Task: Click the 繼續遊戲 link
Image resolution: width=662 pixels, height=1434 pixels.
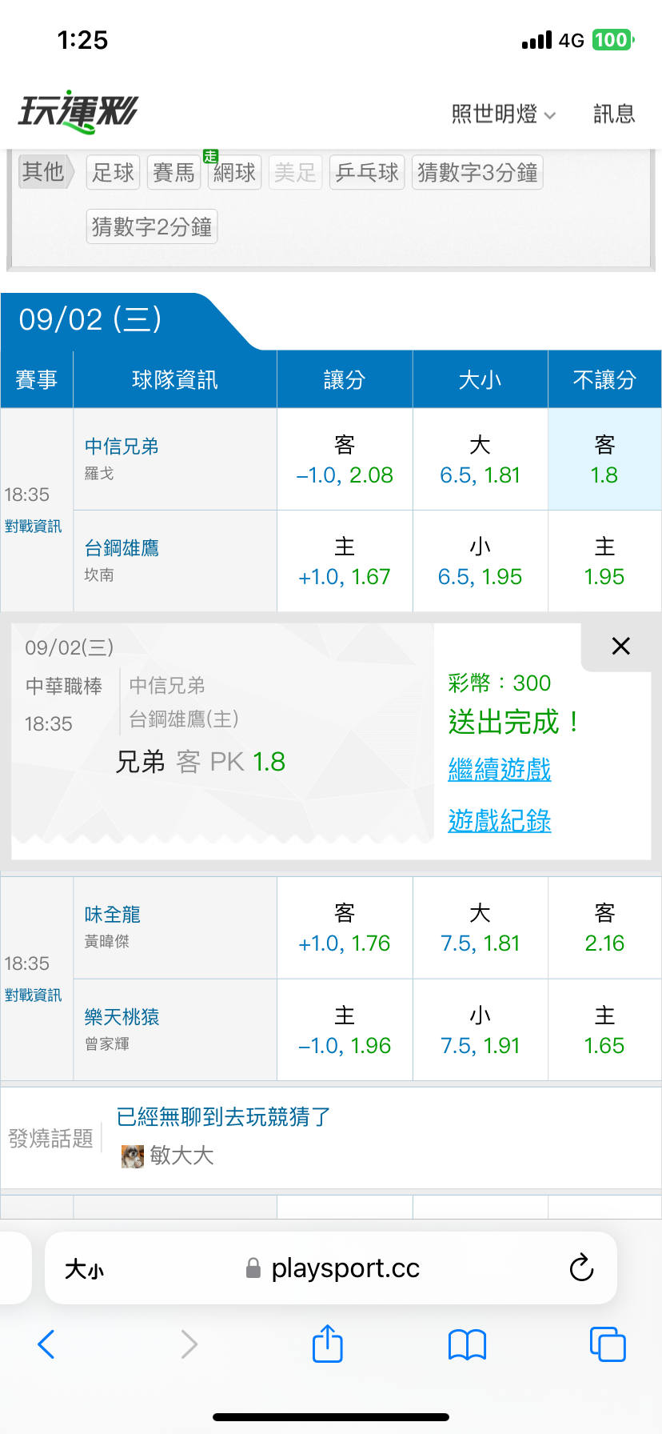Action: click(x=500, y=770)
